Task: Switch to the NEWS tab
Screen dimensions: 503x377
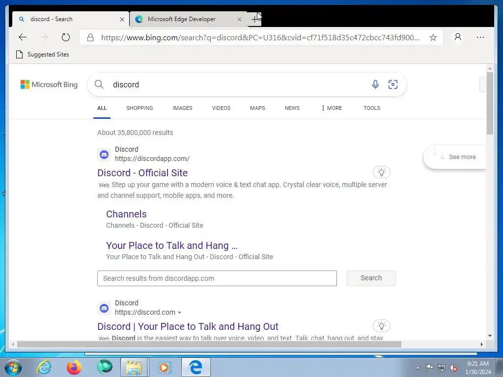Action: (x=292, y=108)
